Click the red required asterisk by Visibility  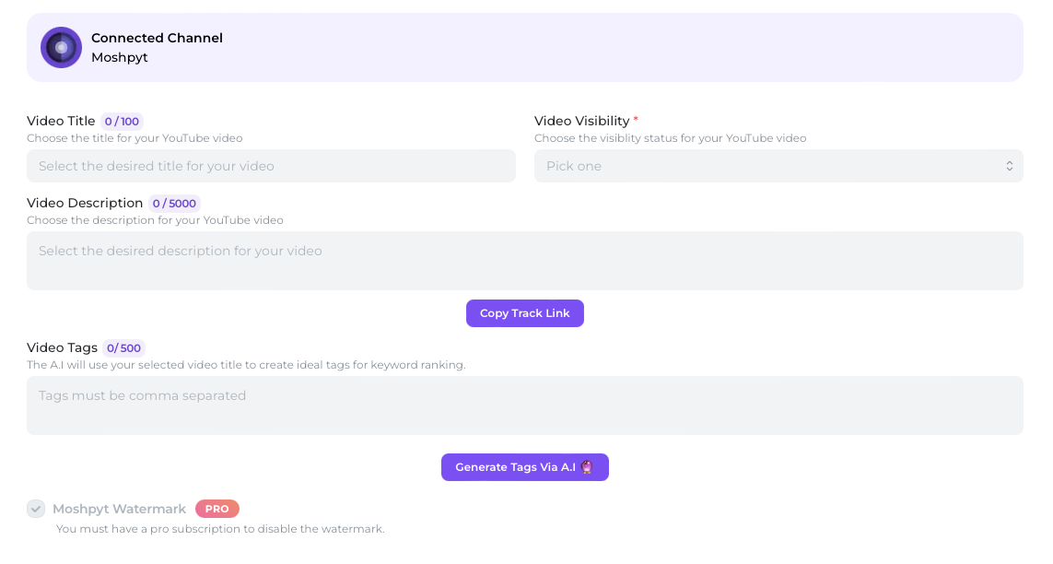click(636, 120)
